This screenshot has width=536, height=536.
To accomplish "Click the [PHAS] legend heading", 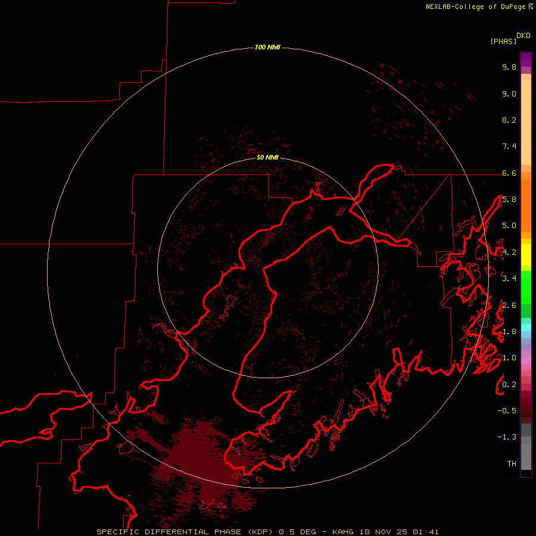I will [x=503, y=41].
